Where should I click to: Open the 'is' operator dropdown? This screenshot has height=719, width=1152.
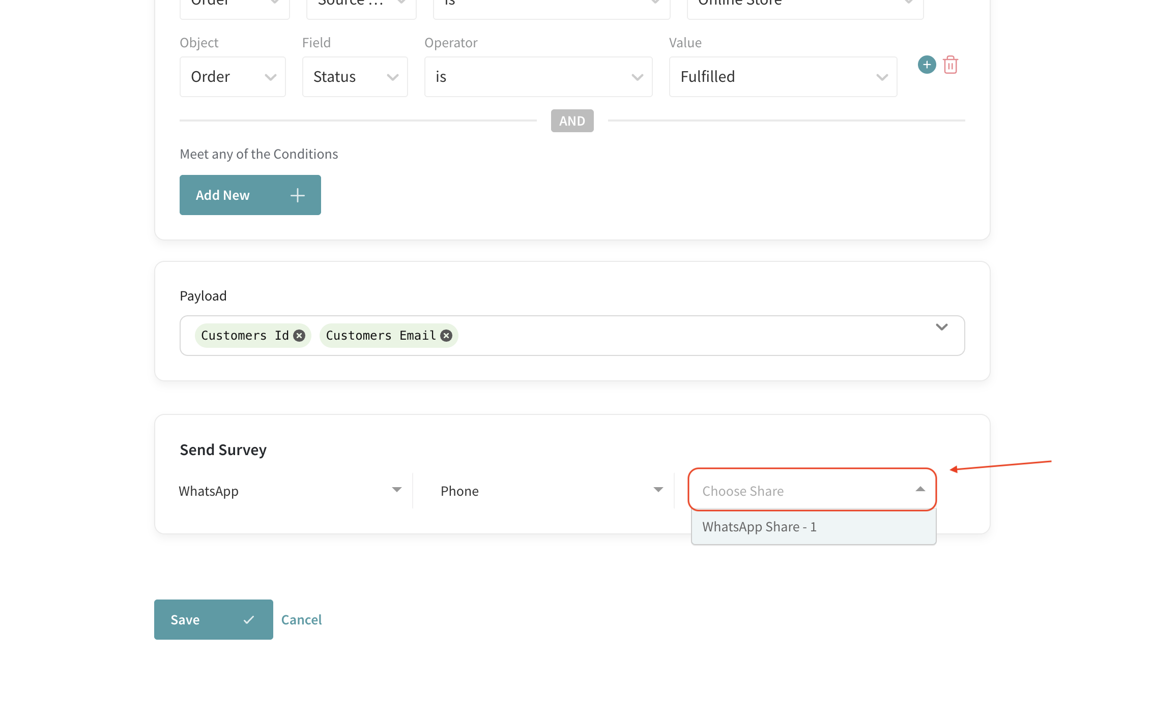coord(538,77)
